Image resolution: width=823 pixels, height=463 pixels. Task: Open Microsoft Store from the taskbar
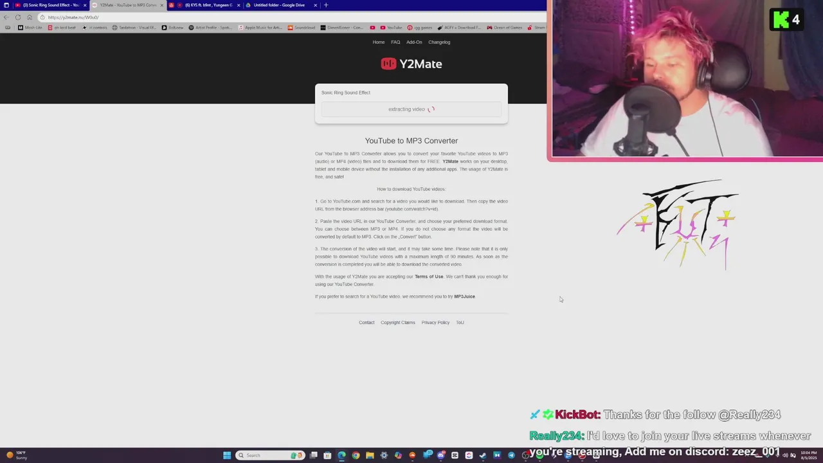(327, 455)
